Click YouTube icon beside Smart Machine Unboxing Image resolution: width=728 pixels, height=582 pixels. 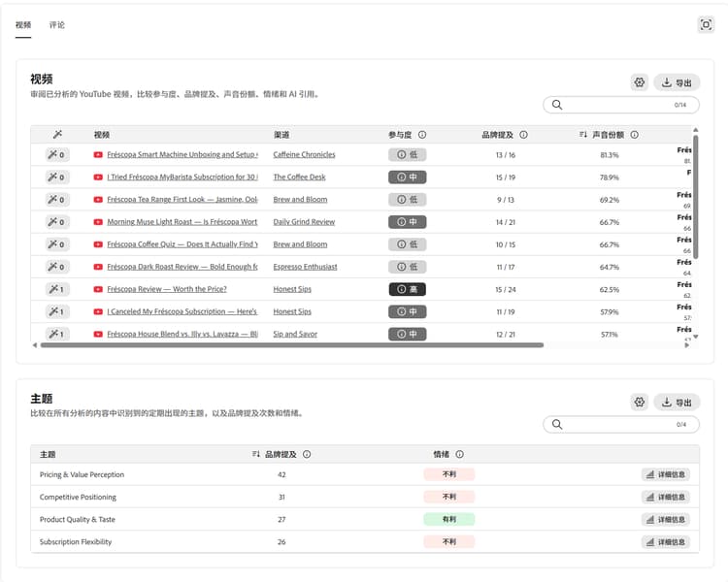click(98, 154)
